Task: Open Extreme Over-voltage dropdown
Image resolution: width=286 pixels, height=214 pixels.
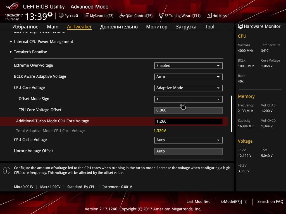Action: coord(188,66)
